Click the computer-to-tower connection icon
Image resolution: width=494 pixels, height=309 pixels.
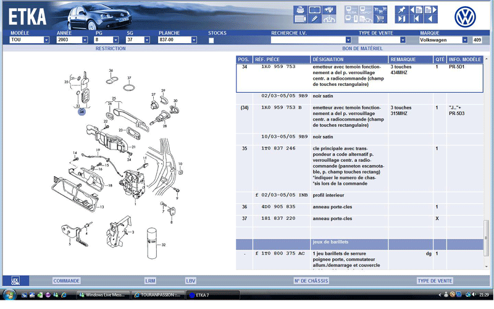tap(351, 19)
